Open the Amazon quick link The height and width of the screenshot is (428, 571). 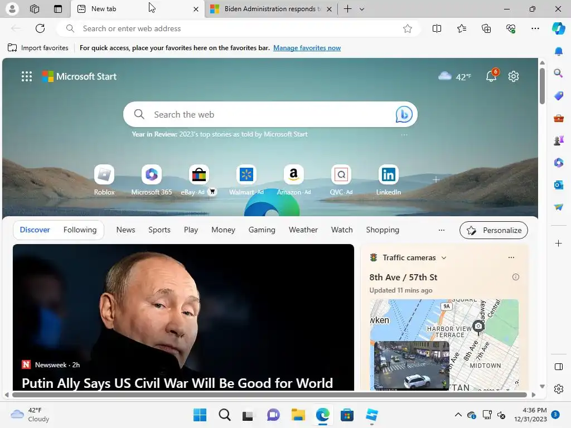point(293,180)
